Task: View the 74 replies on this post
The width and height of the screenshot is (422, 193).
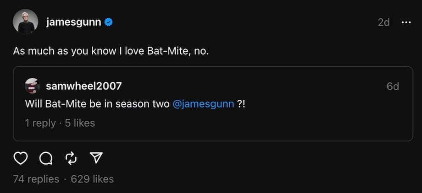Action: [36, 179]
